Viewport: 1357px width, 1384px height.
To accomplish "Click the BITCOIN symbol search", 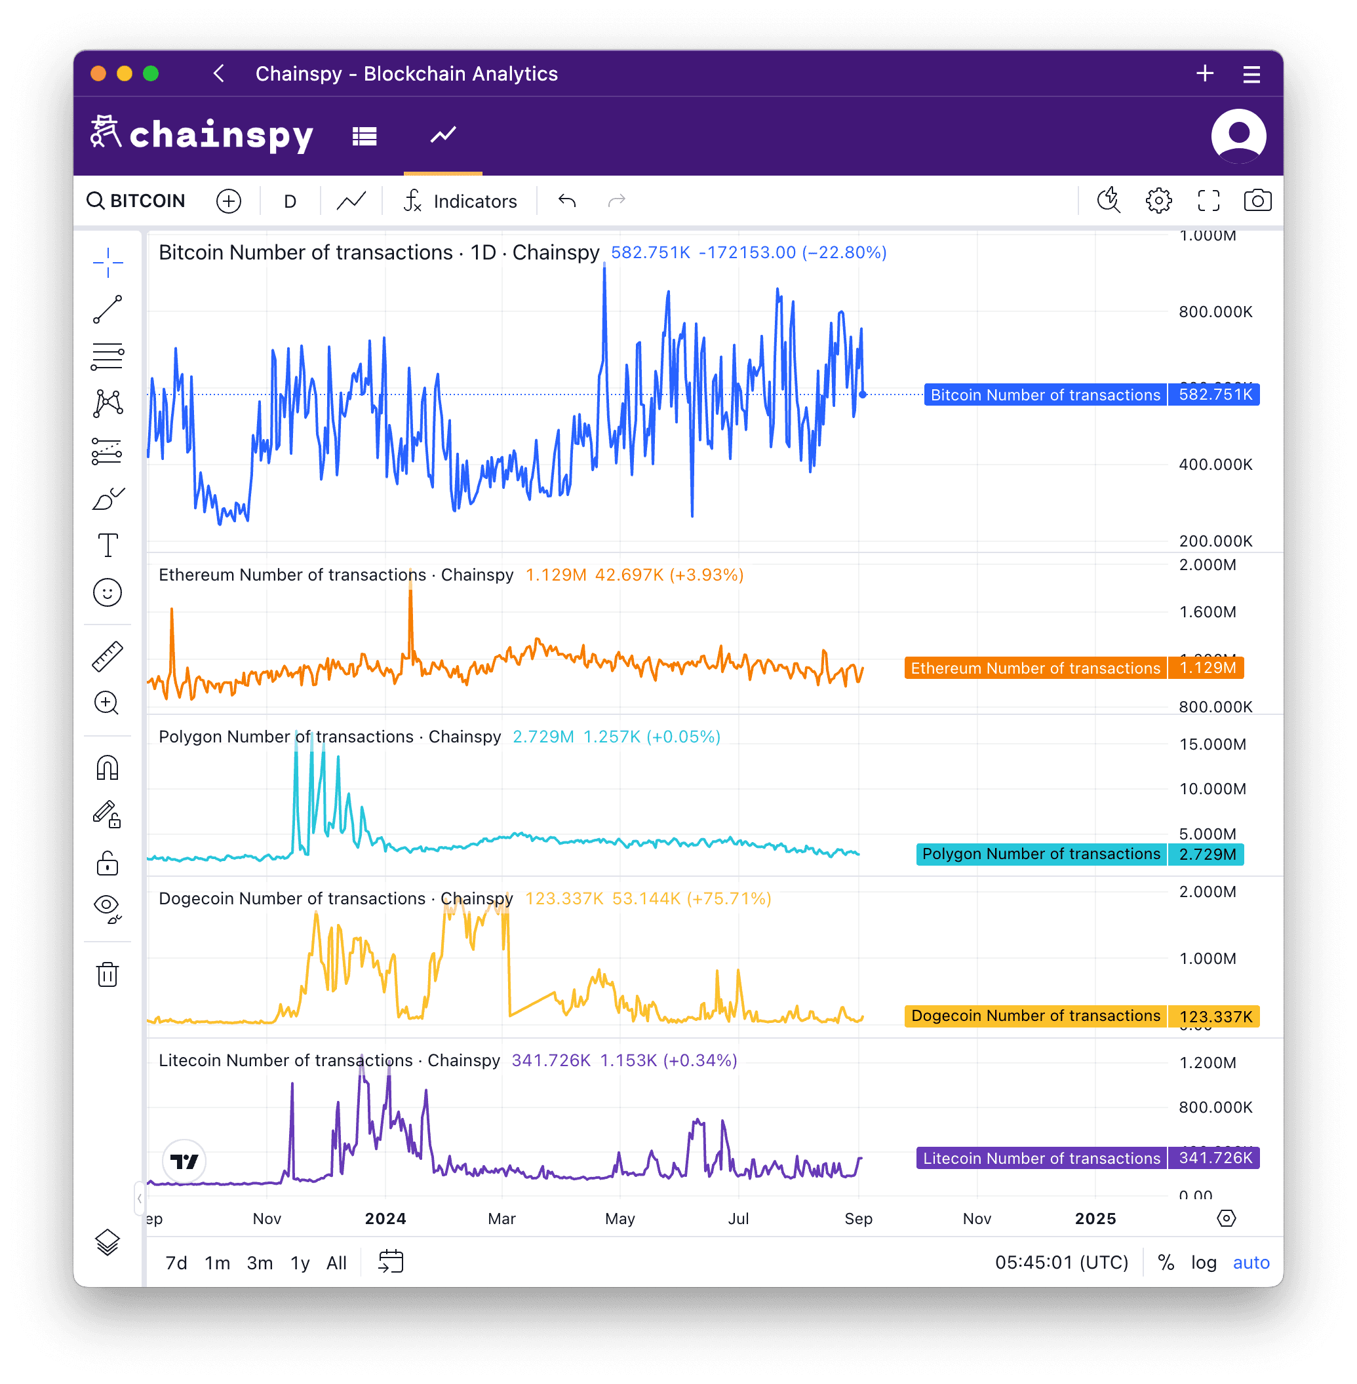I will 136,201.
